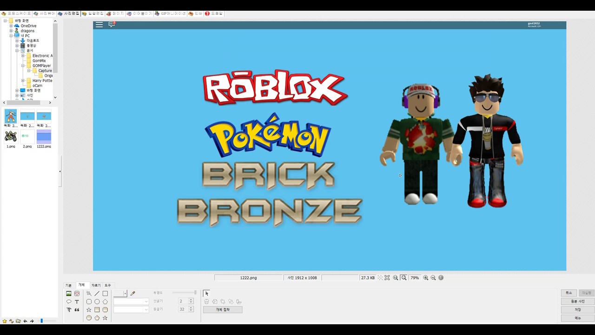Choose the freehand scribble drawing tool
The height and width of the screenshot is (335, 595).
89,294
